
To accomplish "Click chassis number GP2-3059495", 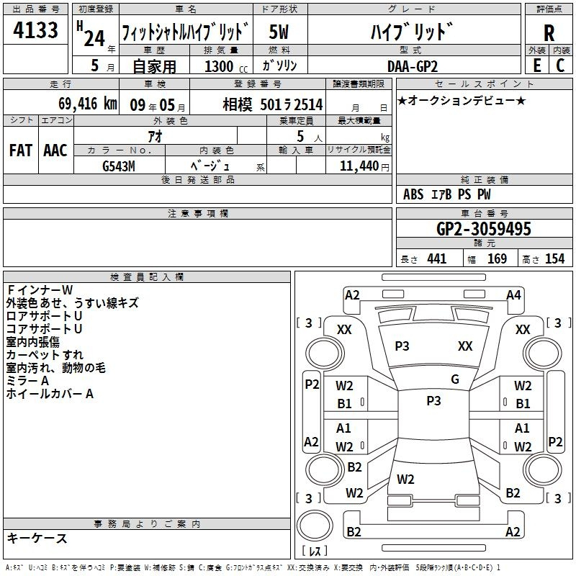I will 484,229.
